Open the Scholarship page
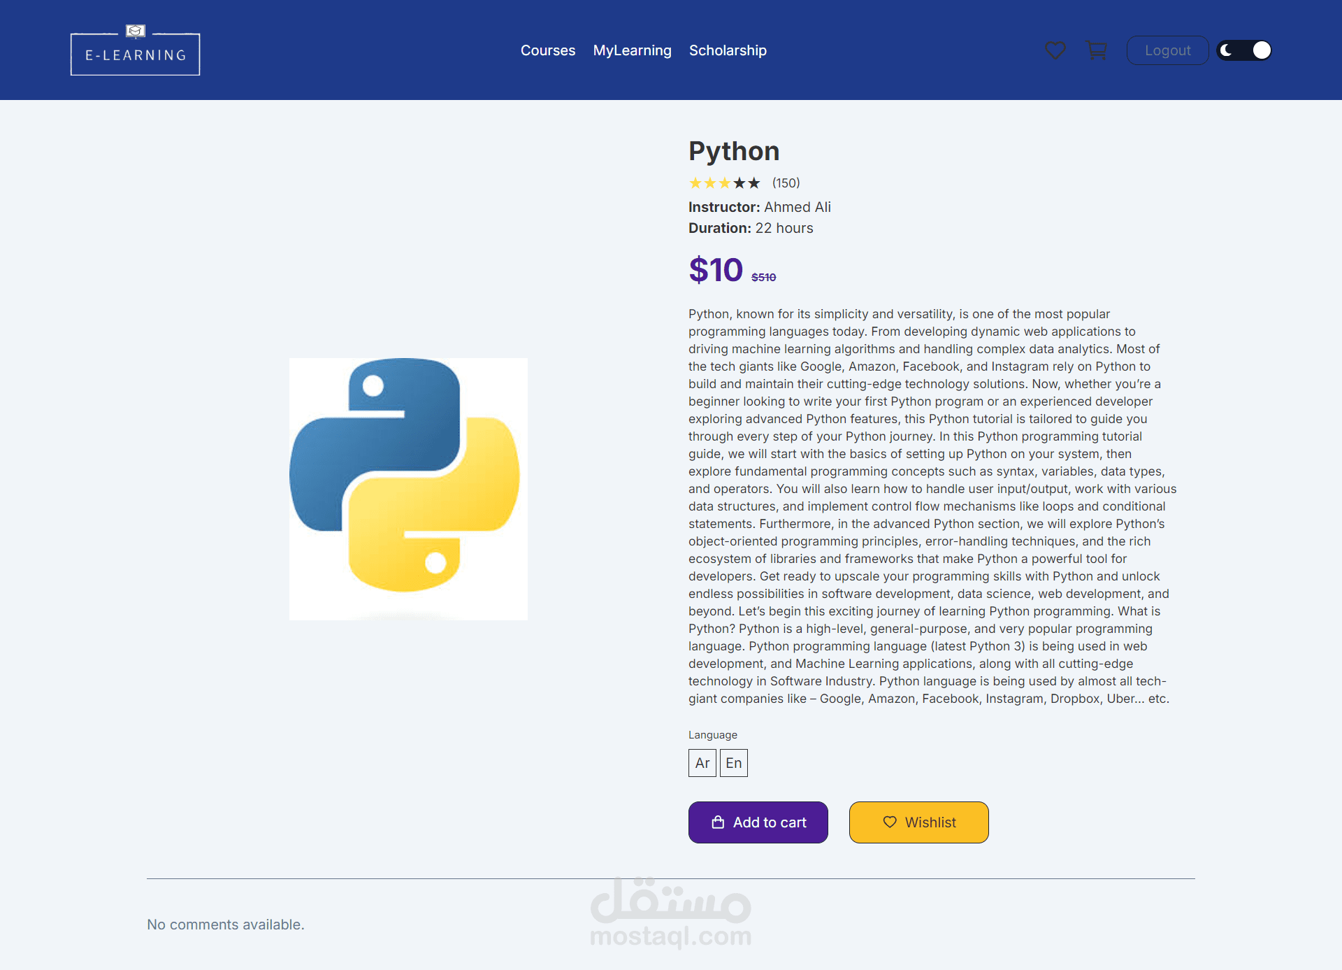The height and width of the screenshot is (970, 1342). coord(728,50)
